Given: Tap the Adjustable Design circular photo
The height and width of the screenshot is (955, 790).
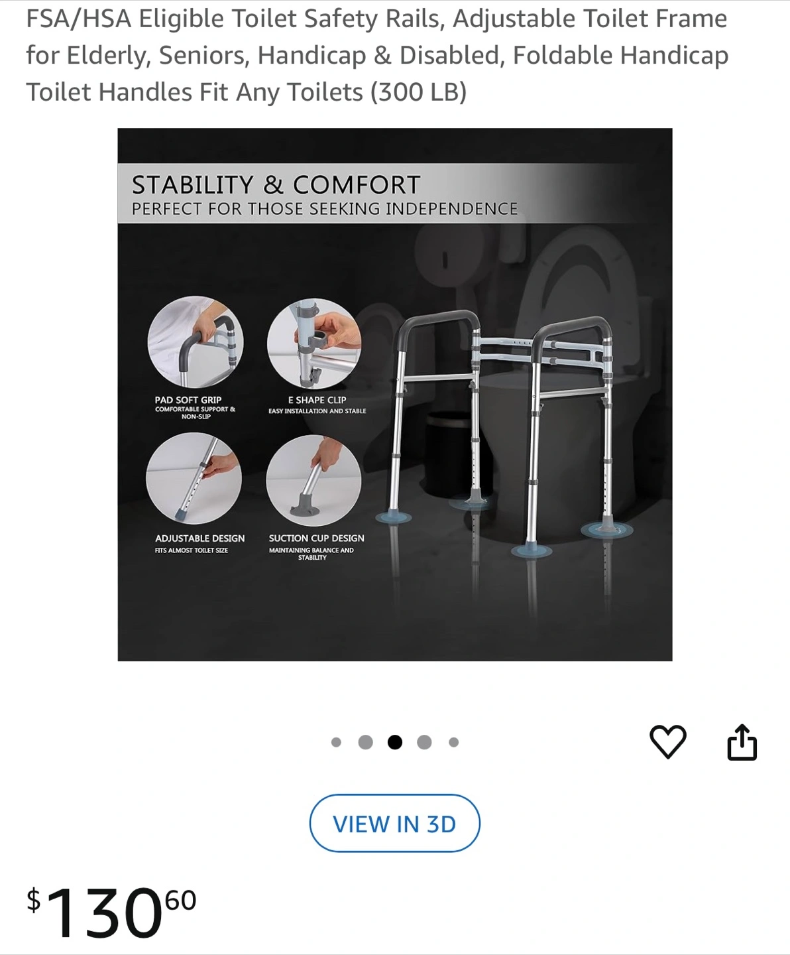Looking at the screenshot, I should tap(194, 479).
